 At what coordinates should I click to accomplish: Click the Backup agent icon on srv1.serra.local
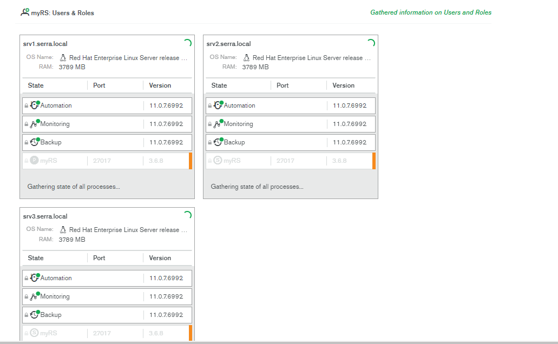click(35, 142)
